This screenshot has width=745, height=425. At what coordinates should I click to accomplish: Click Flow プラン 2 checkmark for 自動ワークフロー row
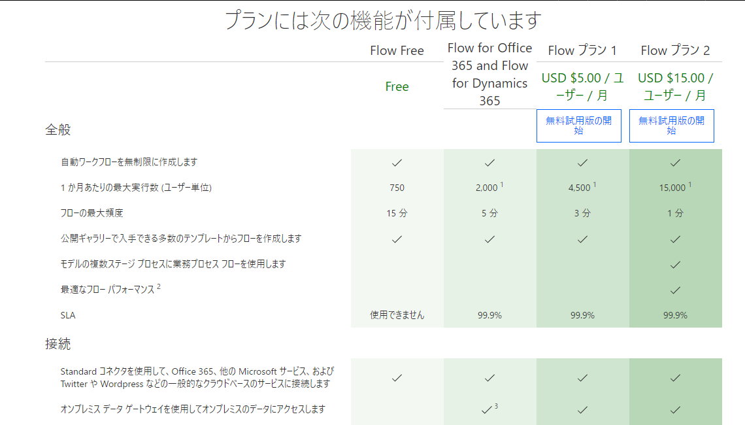(x=675, y=163)
